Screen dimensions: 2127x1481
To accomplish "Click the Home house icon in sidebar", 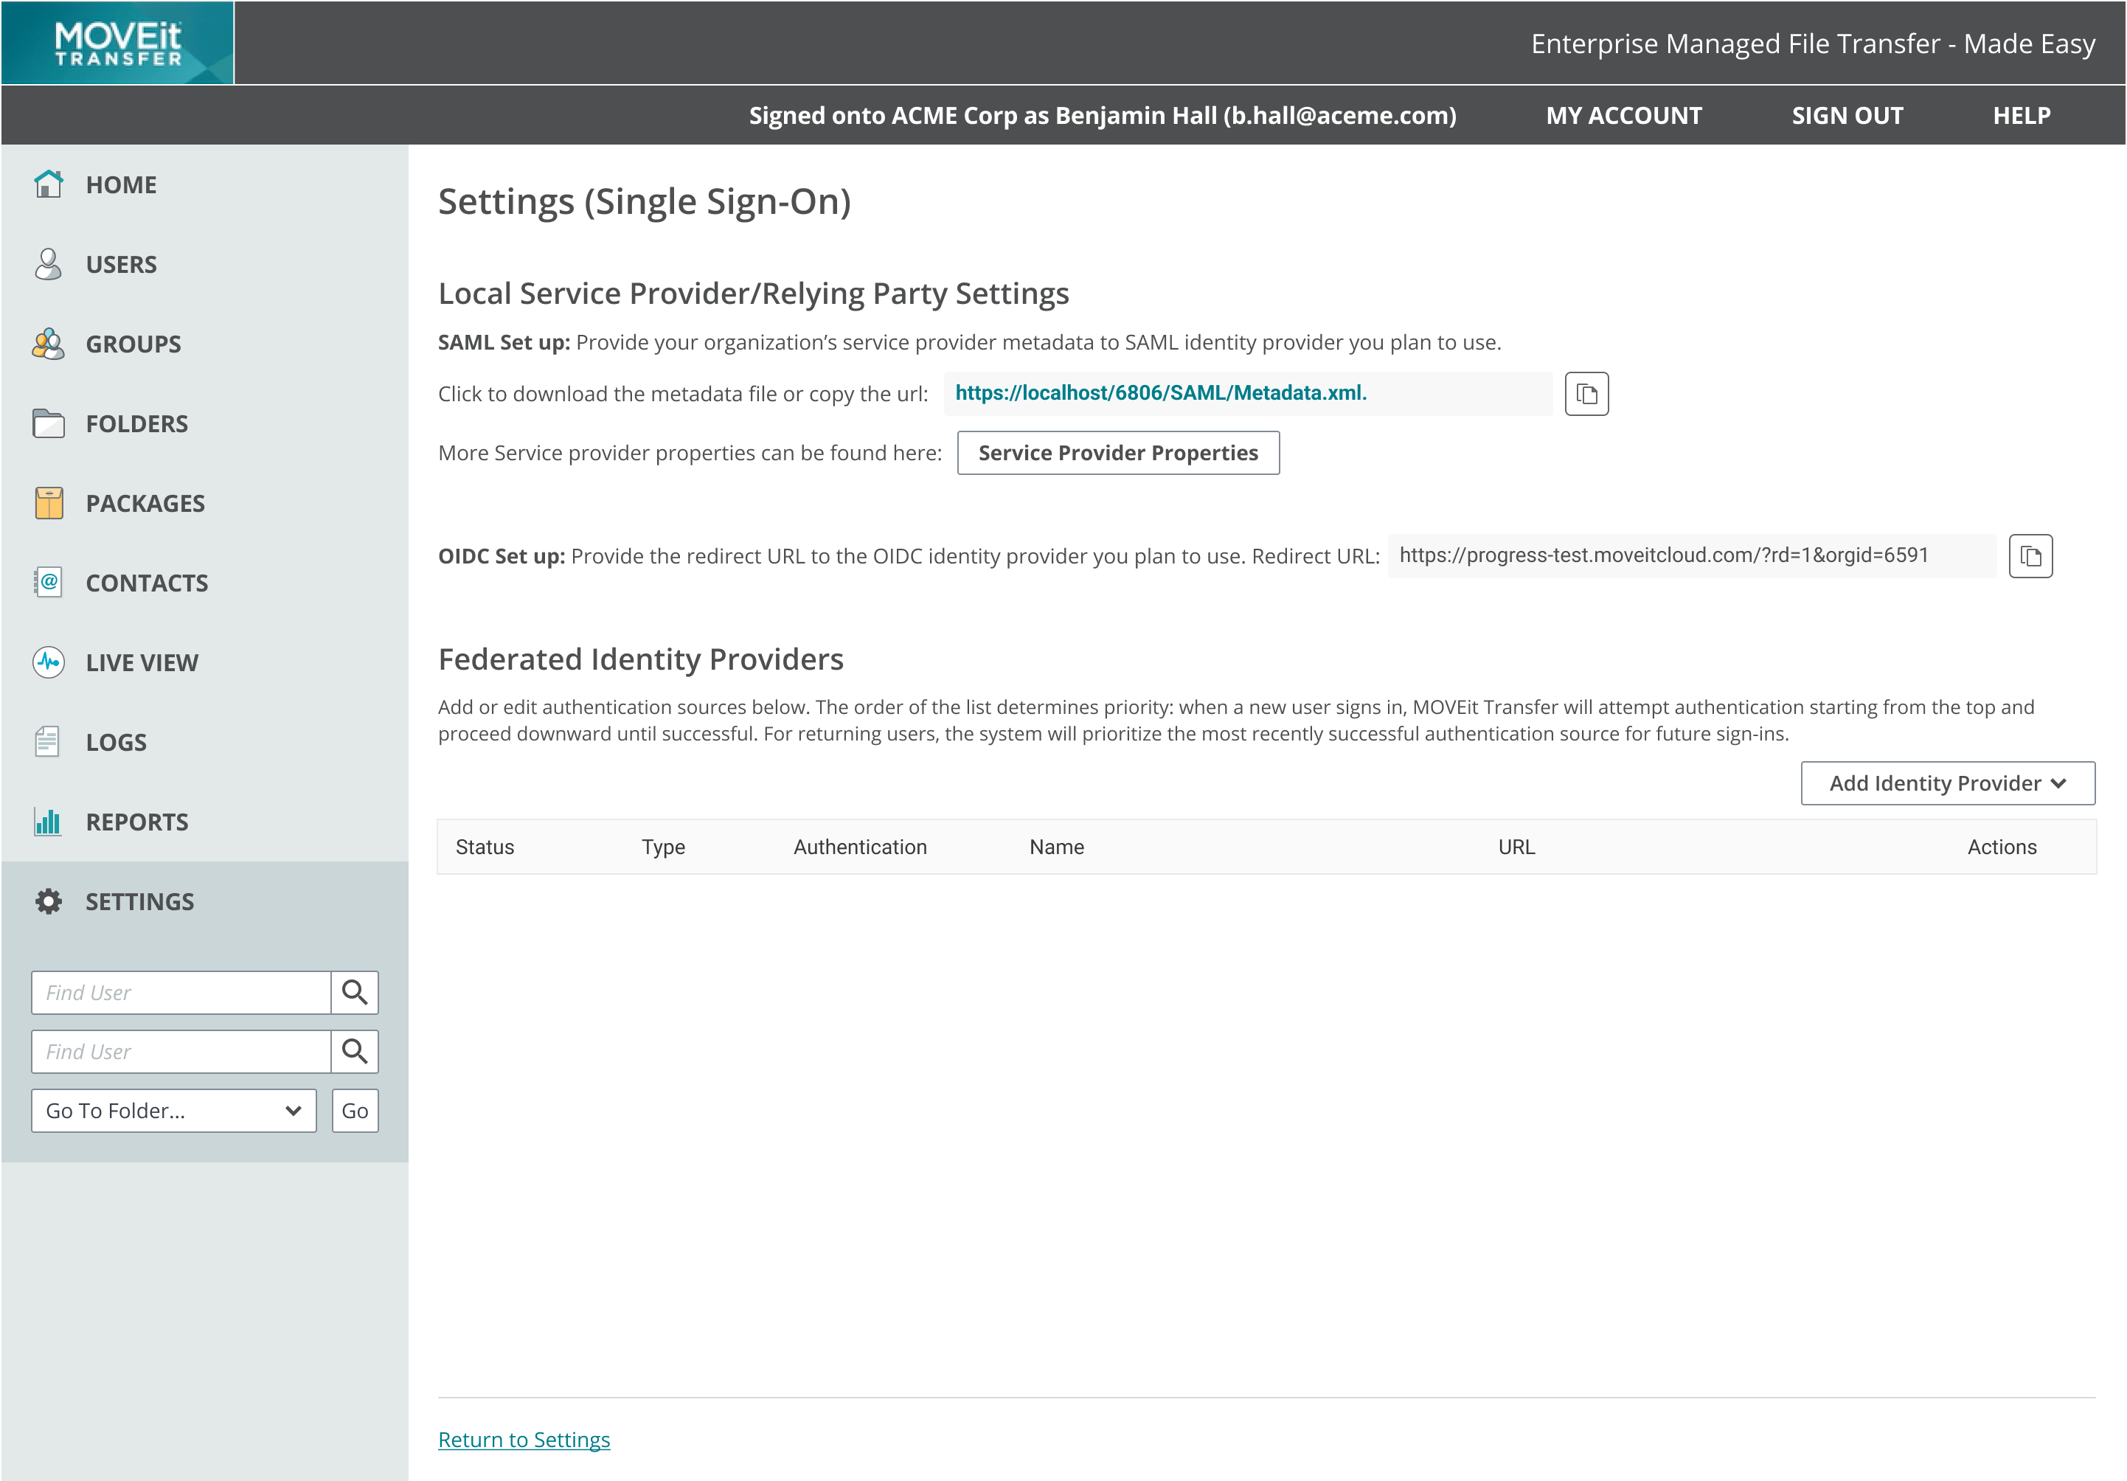I will (48, 184).
